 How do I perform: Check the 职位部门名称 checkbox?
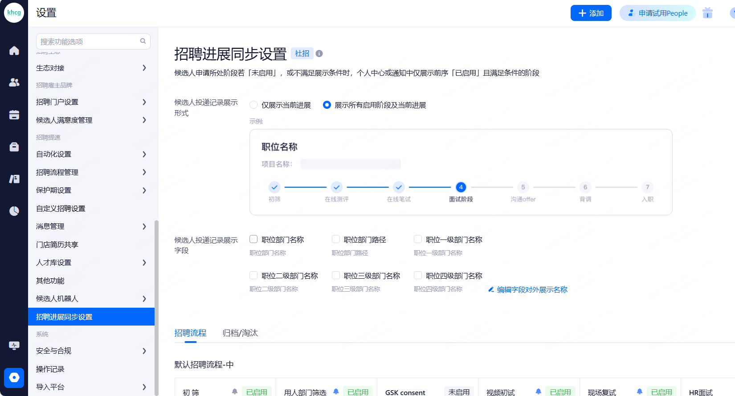pyautogui.click(x=253, y=239)
